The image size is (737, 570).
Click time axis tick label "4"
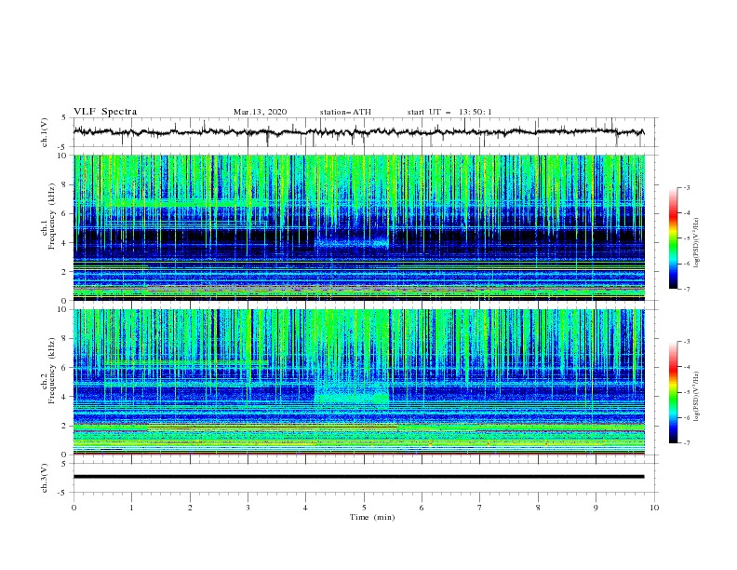(x=306, y=508)
